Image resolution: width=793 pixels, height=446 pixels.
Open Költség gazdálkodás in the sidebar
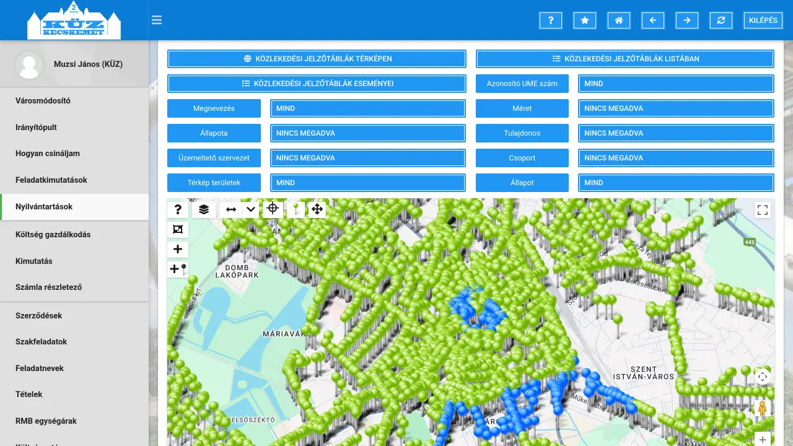53,235
